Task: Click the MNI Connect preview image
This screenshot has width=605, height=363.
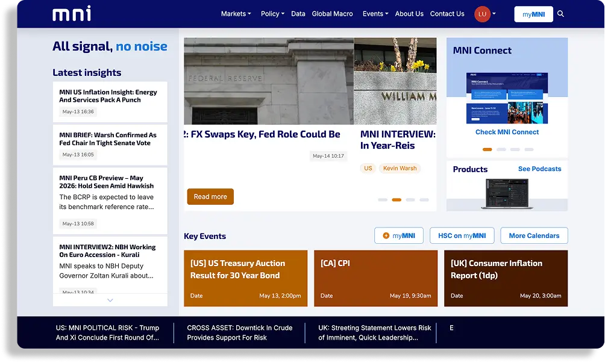Action: click(507, 98)
